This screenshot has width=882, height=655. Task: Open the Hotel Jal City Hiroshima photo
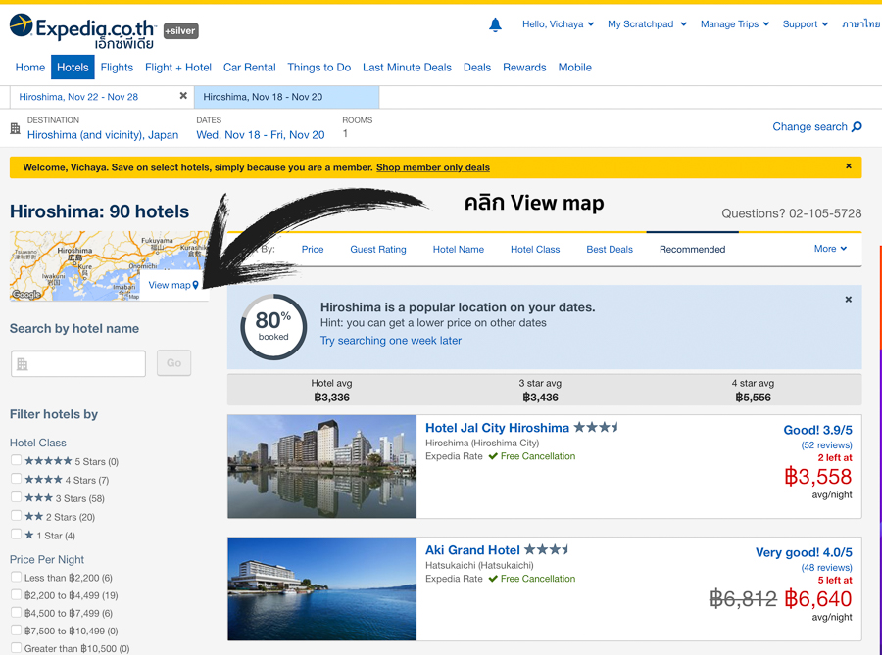tap(321, 466)
